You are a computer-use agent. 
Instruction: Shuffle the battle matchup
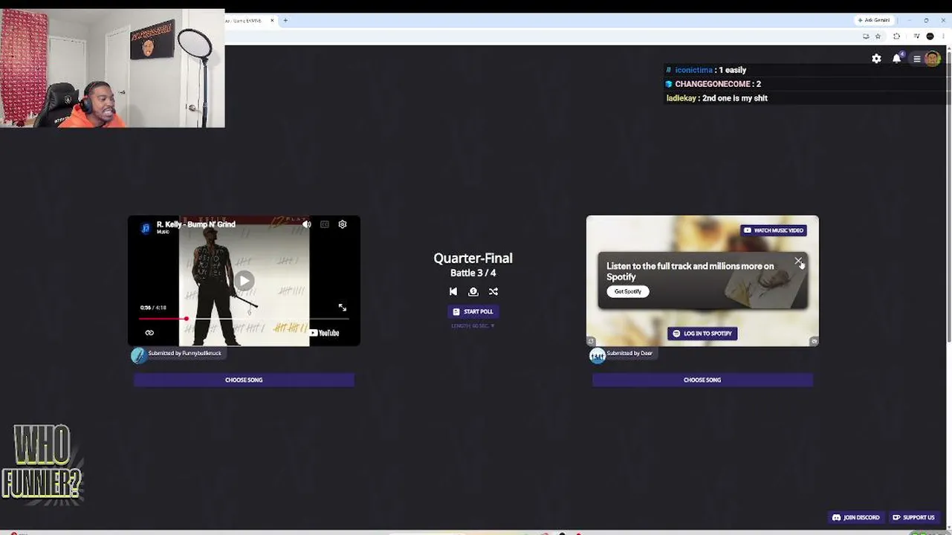[x=493, y=291]
